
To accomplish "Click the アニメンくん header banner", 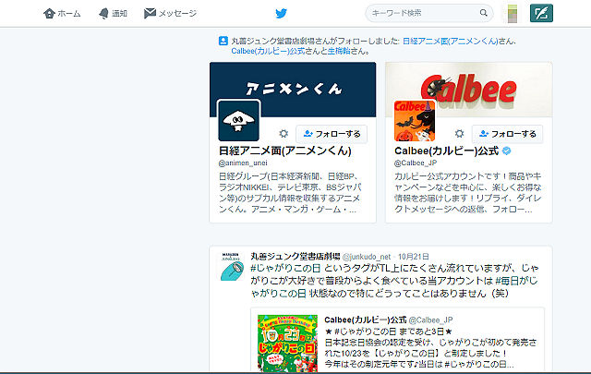I will coord(293,90).
